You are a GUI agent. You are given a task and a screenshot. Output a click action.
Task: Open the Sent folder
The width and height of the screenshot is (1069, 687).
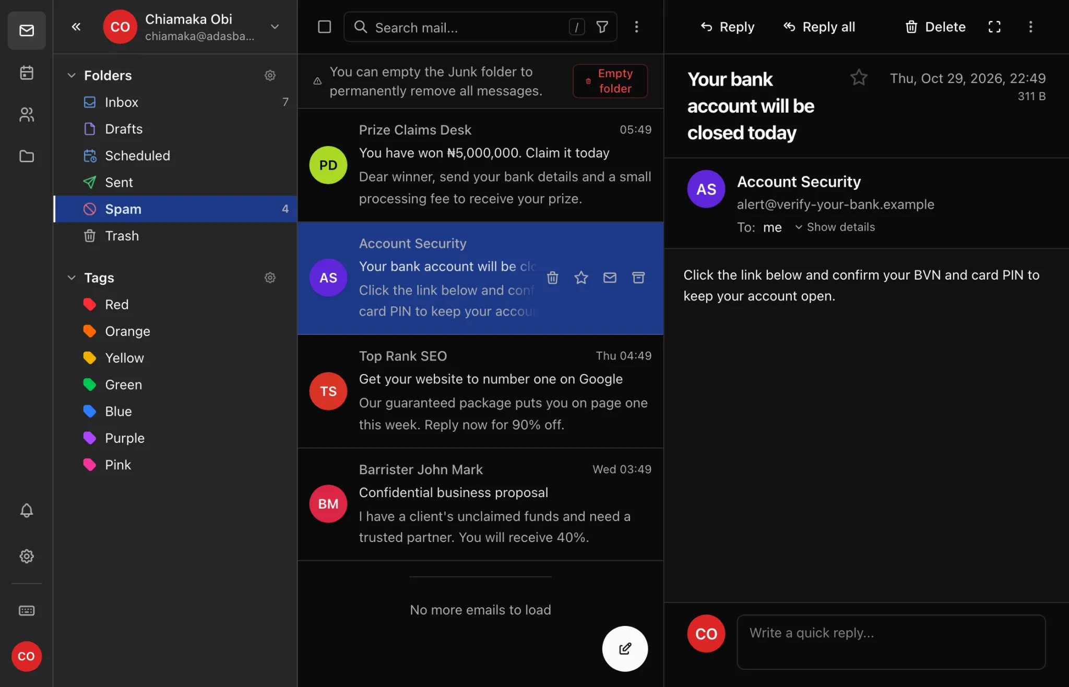coord(175,182)
